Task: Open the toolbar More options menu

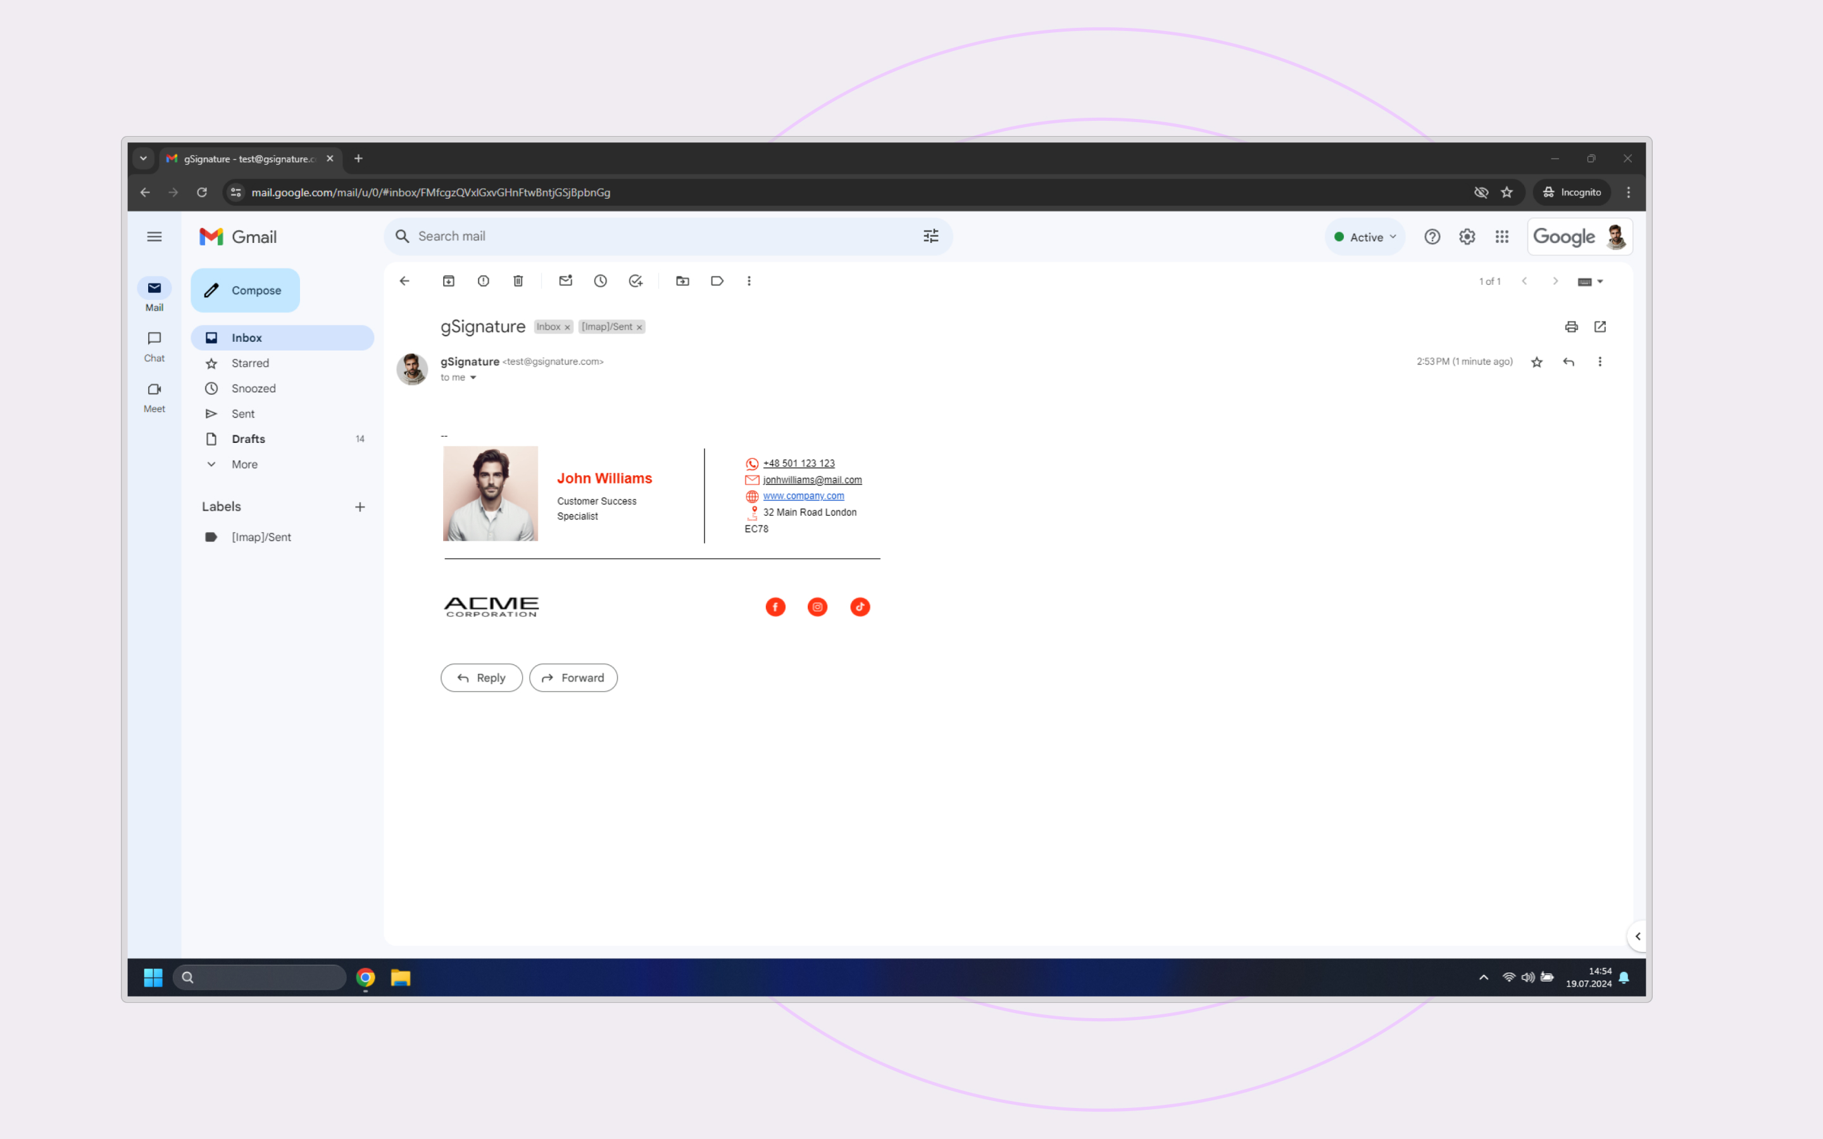Action: 749,281
